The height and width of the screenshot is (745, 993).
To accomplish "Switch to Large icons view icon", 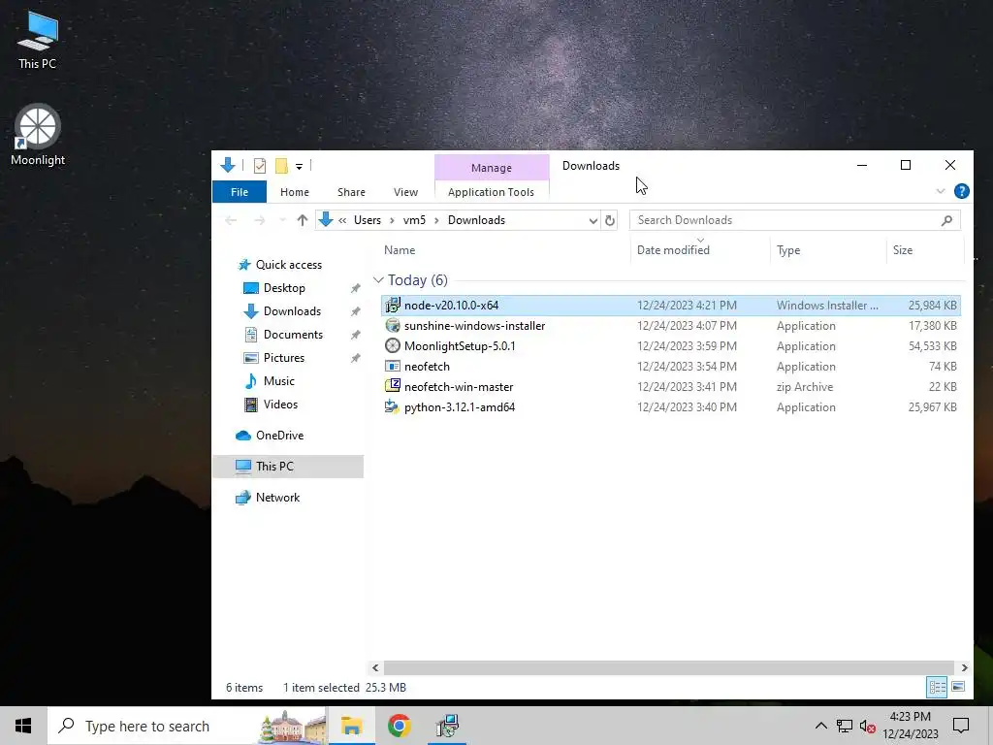I will [x=958, y=688].
